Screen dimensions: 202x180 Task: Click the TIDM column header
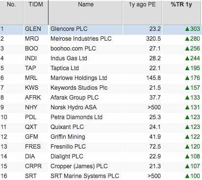click(x=36, y=13)
